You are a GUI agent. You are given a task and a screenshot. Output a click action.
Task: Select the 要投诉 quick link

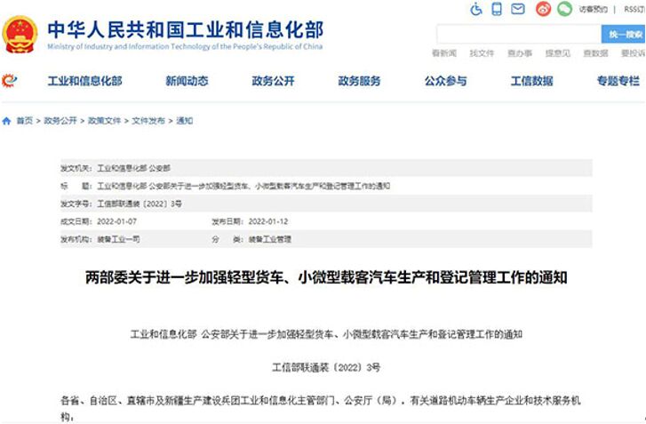[x=634, y=53]
